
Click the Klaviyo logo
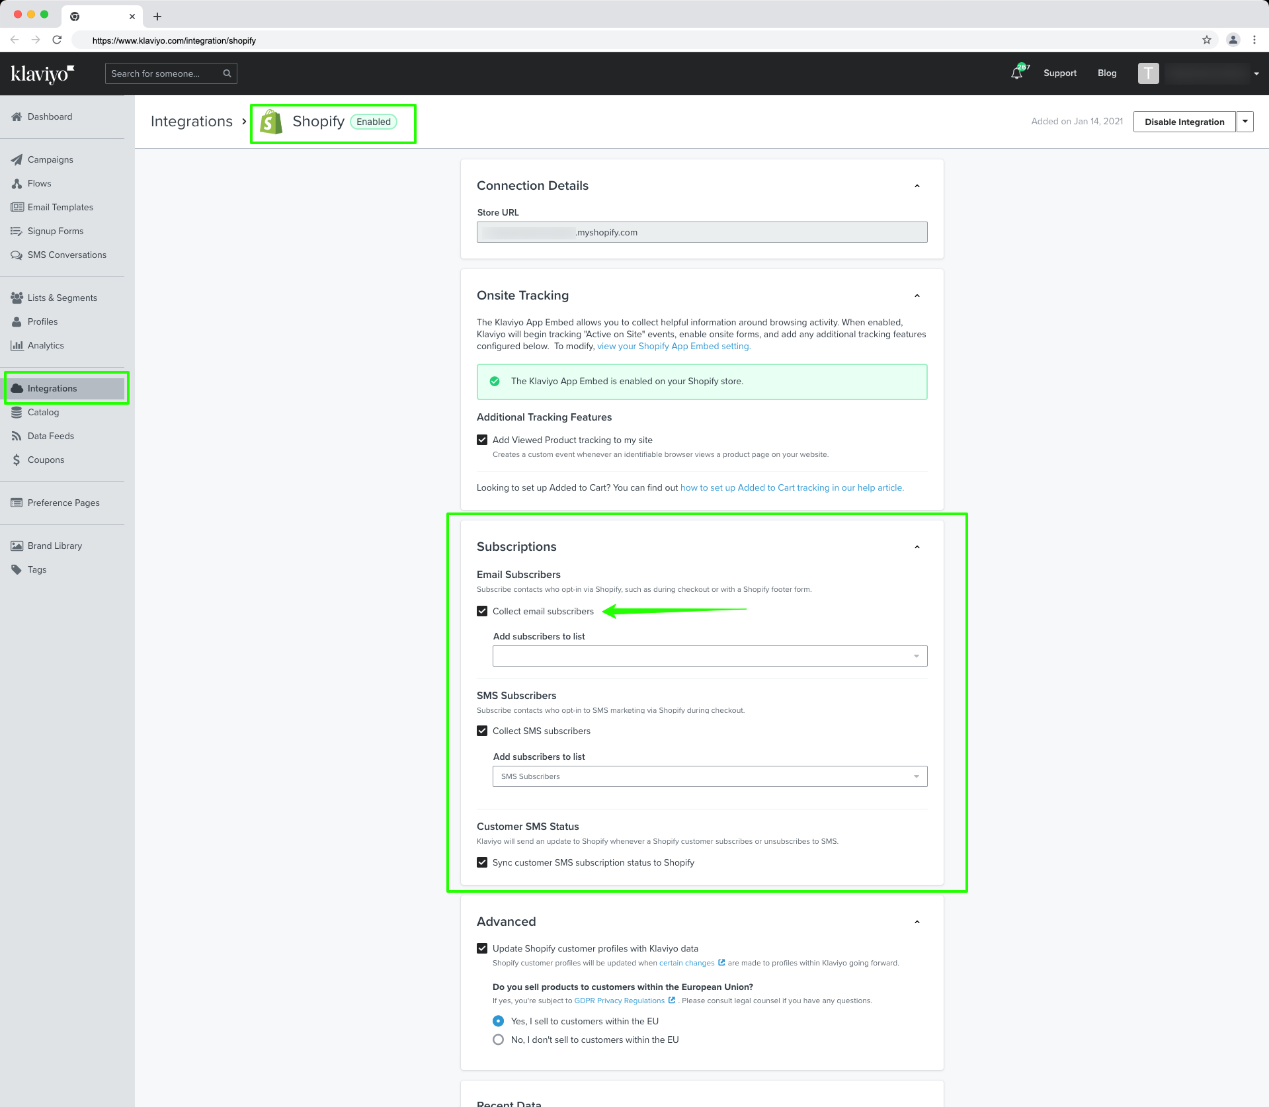point(42,73)
